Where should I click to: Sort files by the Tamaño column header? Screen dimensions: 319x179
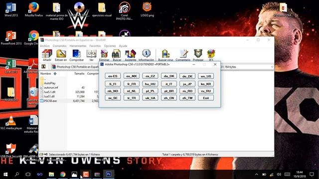tap(79, 74)
